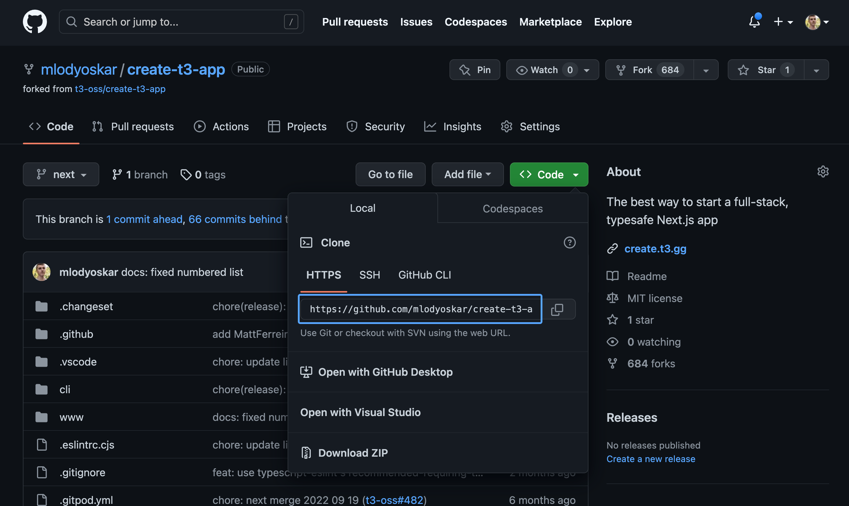
Task: Switch to the Security tab
Action: click(x=375, y=126)
